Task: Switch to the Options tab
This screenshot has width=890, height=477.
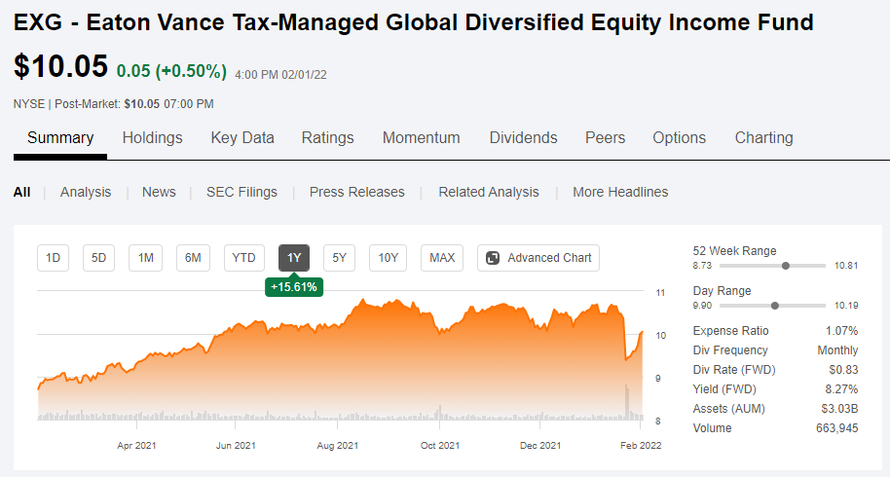Action: click(x=679, y=138)
